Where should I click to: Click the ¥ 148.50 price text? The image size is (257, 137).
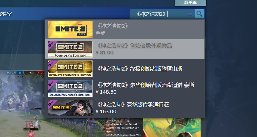click(x=106, y=92)
